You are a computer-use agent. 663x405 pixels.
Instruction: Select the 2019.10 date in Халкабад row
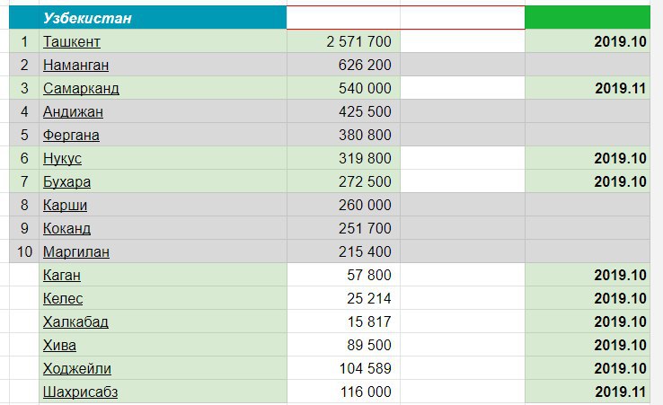(x=588, y=321)
